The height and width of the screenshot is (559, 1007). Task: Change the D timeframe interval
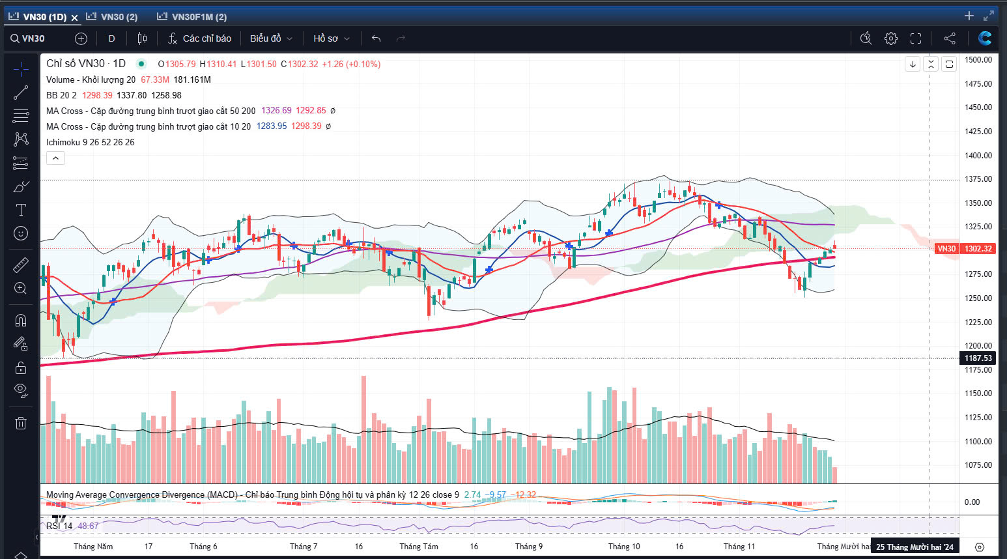tap(111, 38)
